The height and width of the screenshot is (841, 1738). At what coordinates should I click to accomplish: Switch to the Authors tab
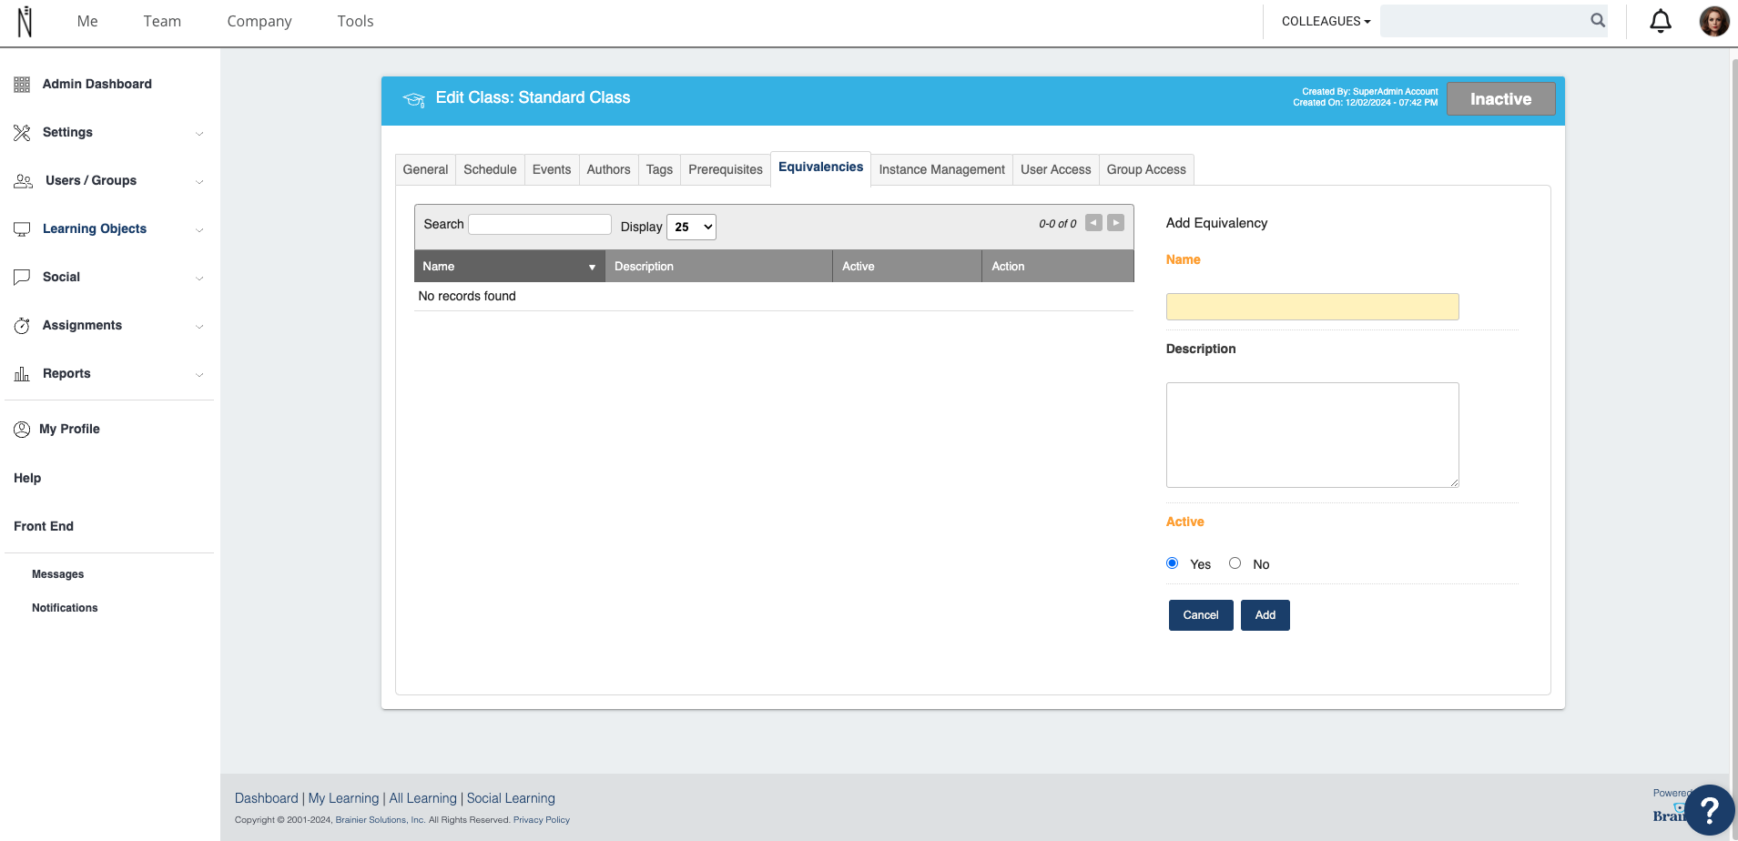[x=608, y=170]
